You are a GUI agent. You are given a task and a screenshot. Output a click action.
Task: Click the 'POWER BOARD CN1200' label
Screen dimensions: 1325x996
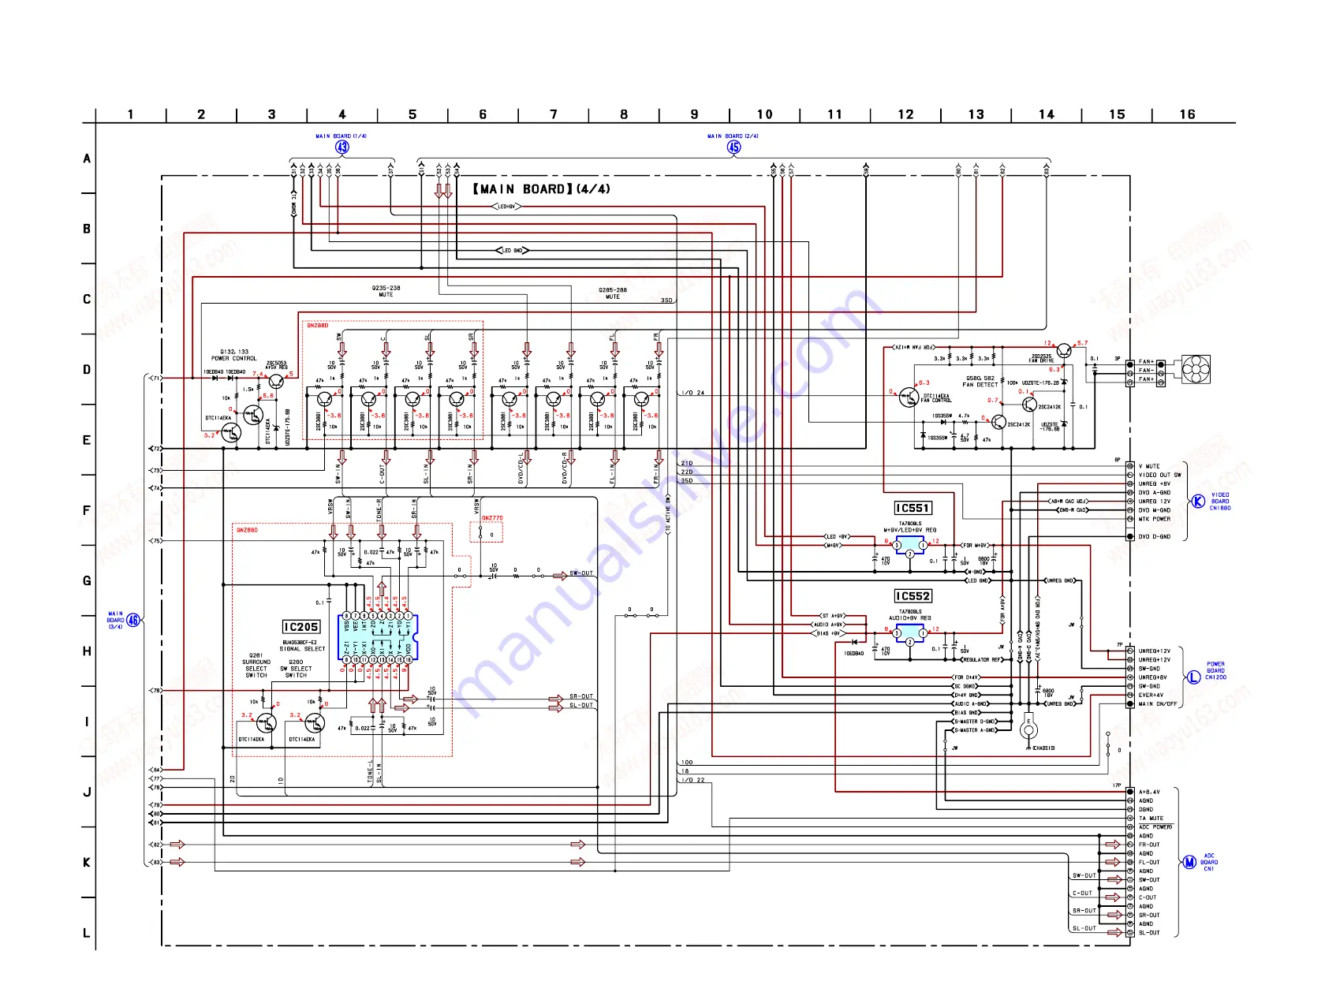point(1215,671)
